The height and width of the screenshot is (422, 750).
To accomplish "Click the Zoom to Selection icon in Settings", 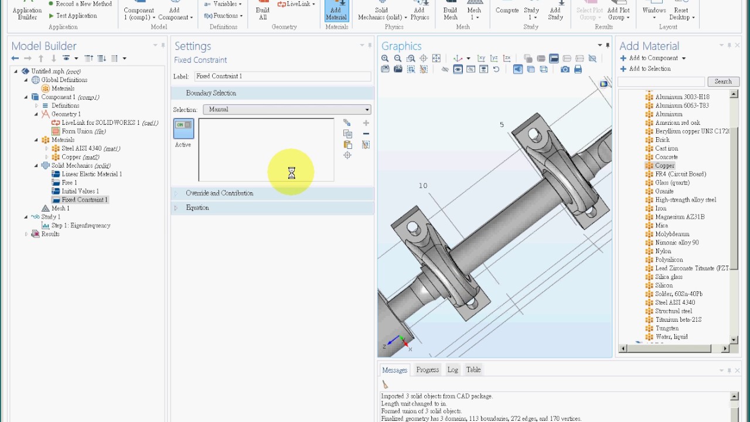I will pos(347,155).
